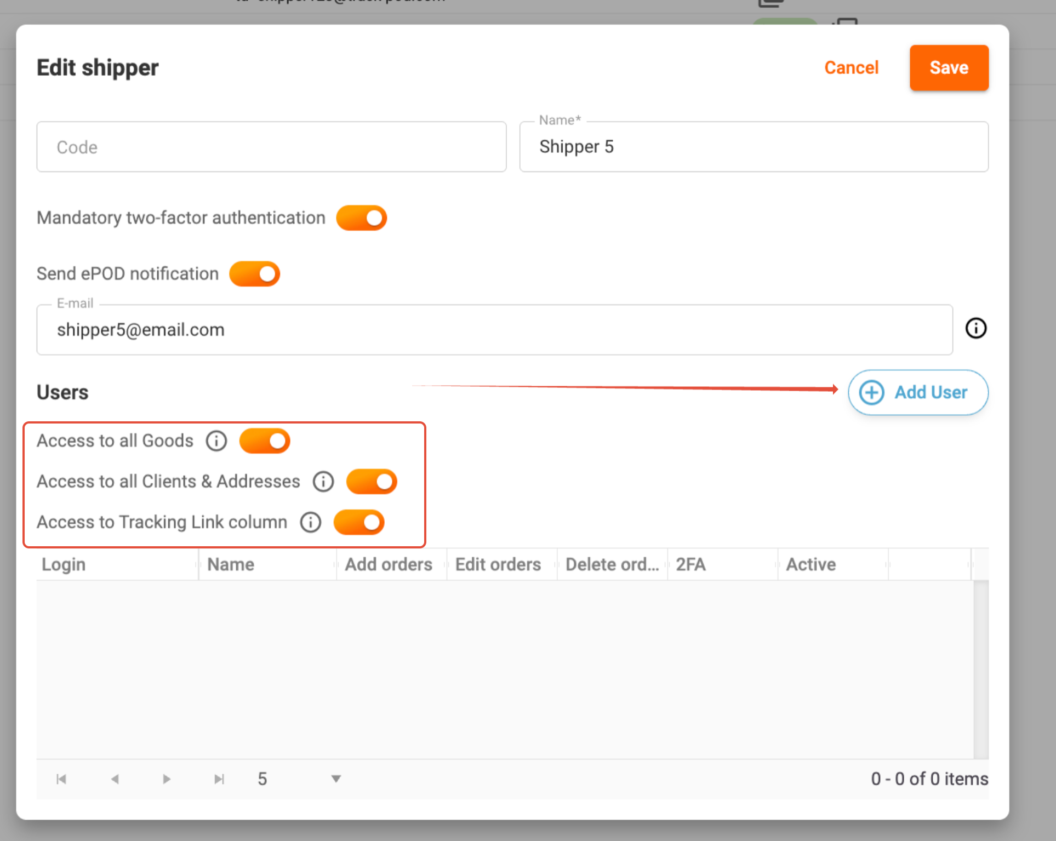
Task: Toggle Access to all Goods switch
Action: tap(265, 441)
